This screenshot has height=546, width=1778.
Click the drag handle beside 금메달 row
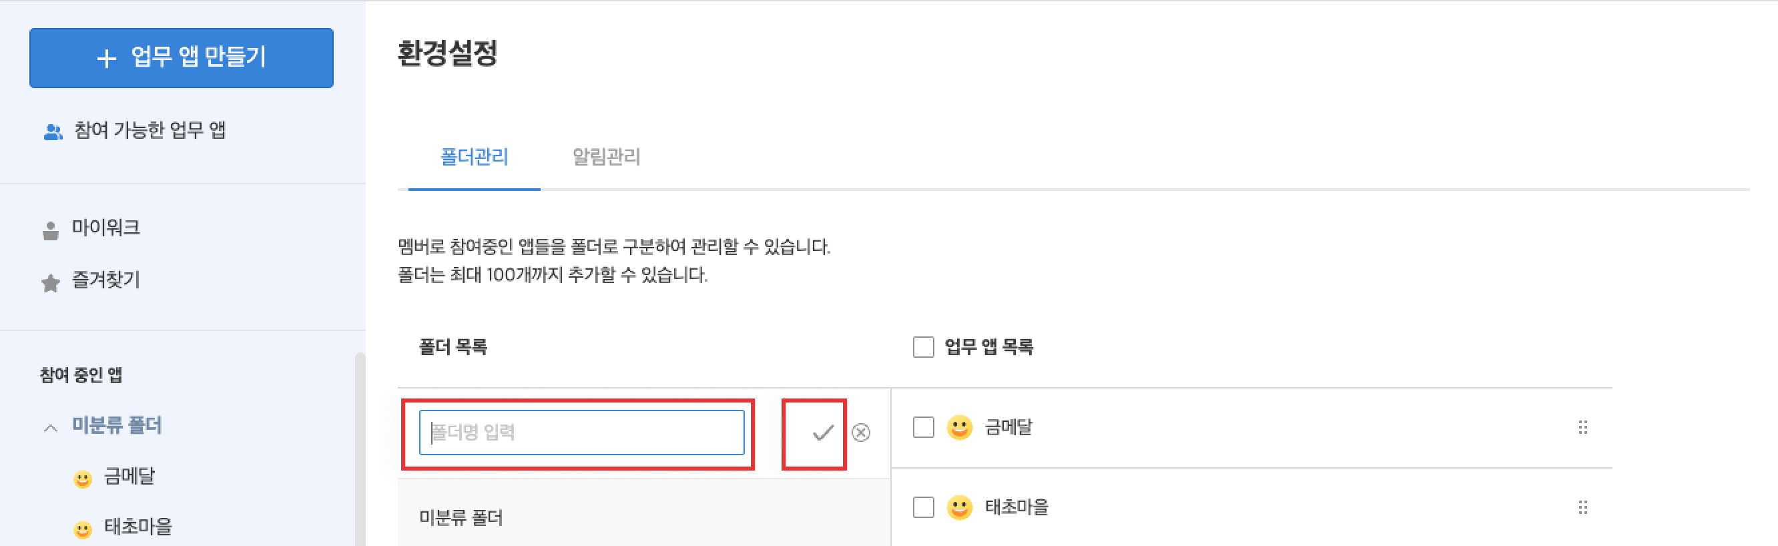coord(1582,428)
